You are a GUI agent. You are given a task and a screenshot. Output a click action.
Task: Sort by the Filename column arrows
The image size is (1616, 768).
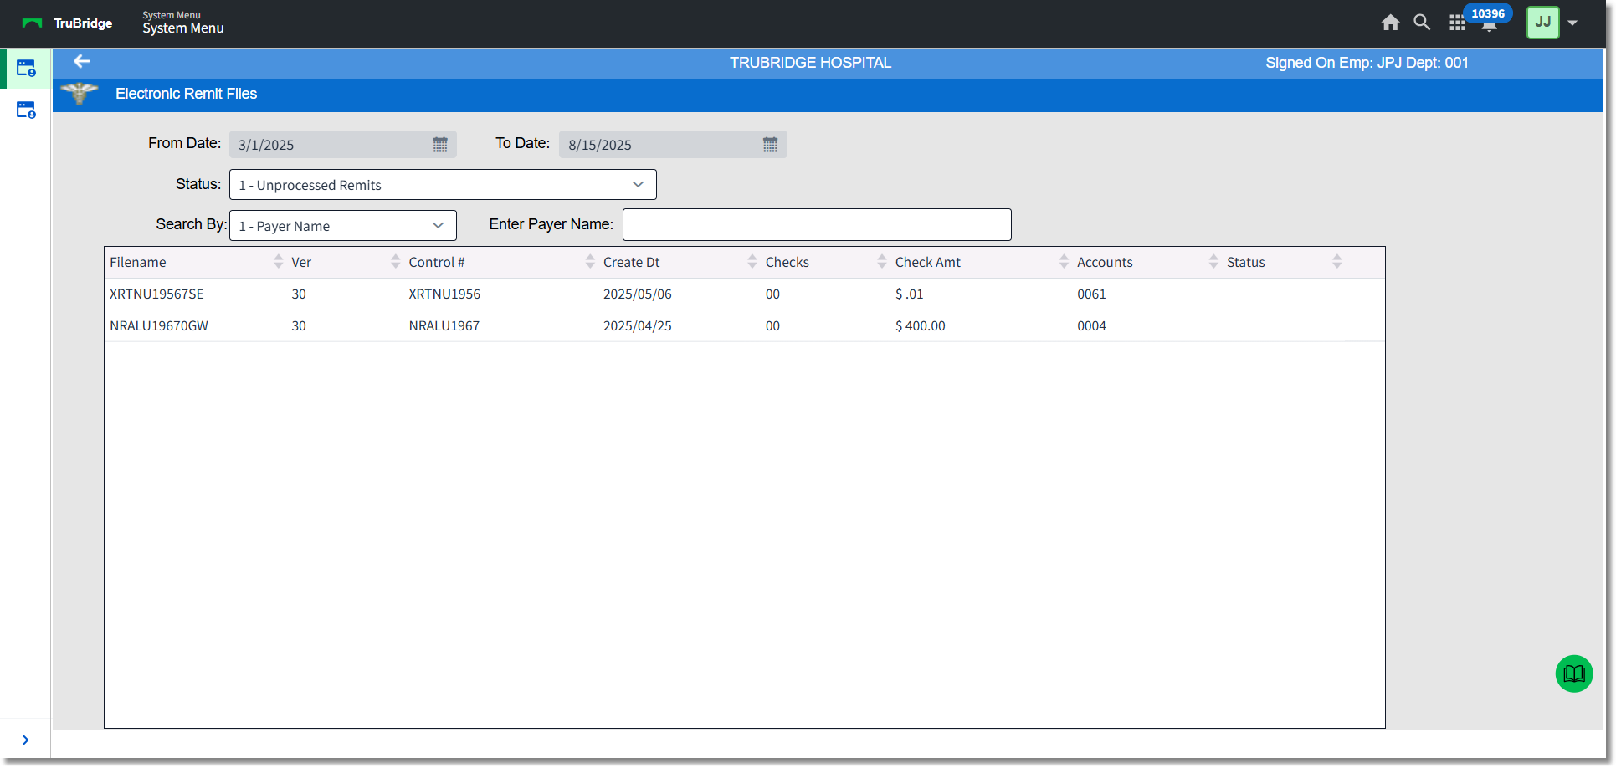[x=278, y=262]
